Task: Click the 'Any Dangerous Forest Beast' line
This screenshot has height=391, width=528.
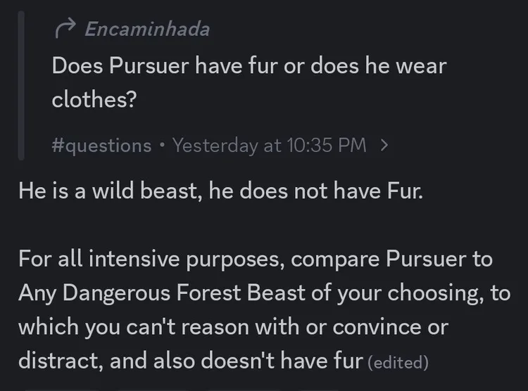Action: (265, 293)
